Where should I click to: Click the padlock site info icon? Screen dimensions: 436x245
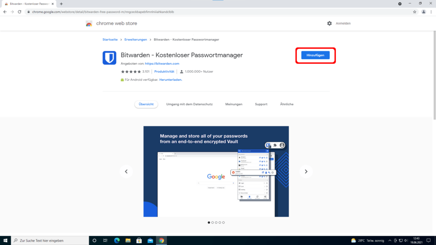pos(29,12)
